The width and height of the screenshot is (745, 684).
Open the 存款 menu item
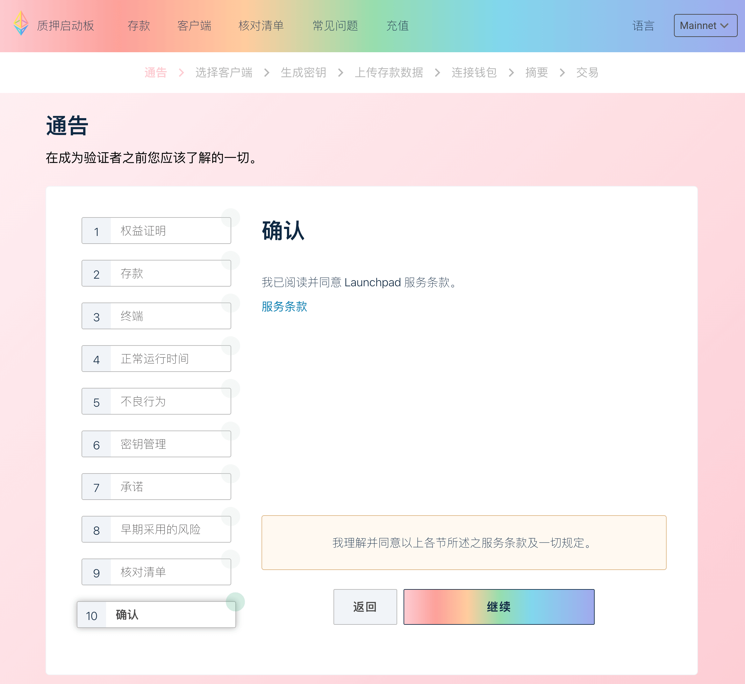pos(139,25)
